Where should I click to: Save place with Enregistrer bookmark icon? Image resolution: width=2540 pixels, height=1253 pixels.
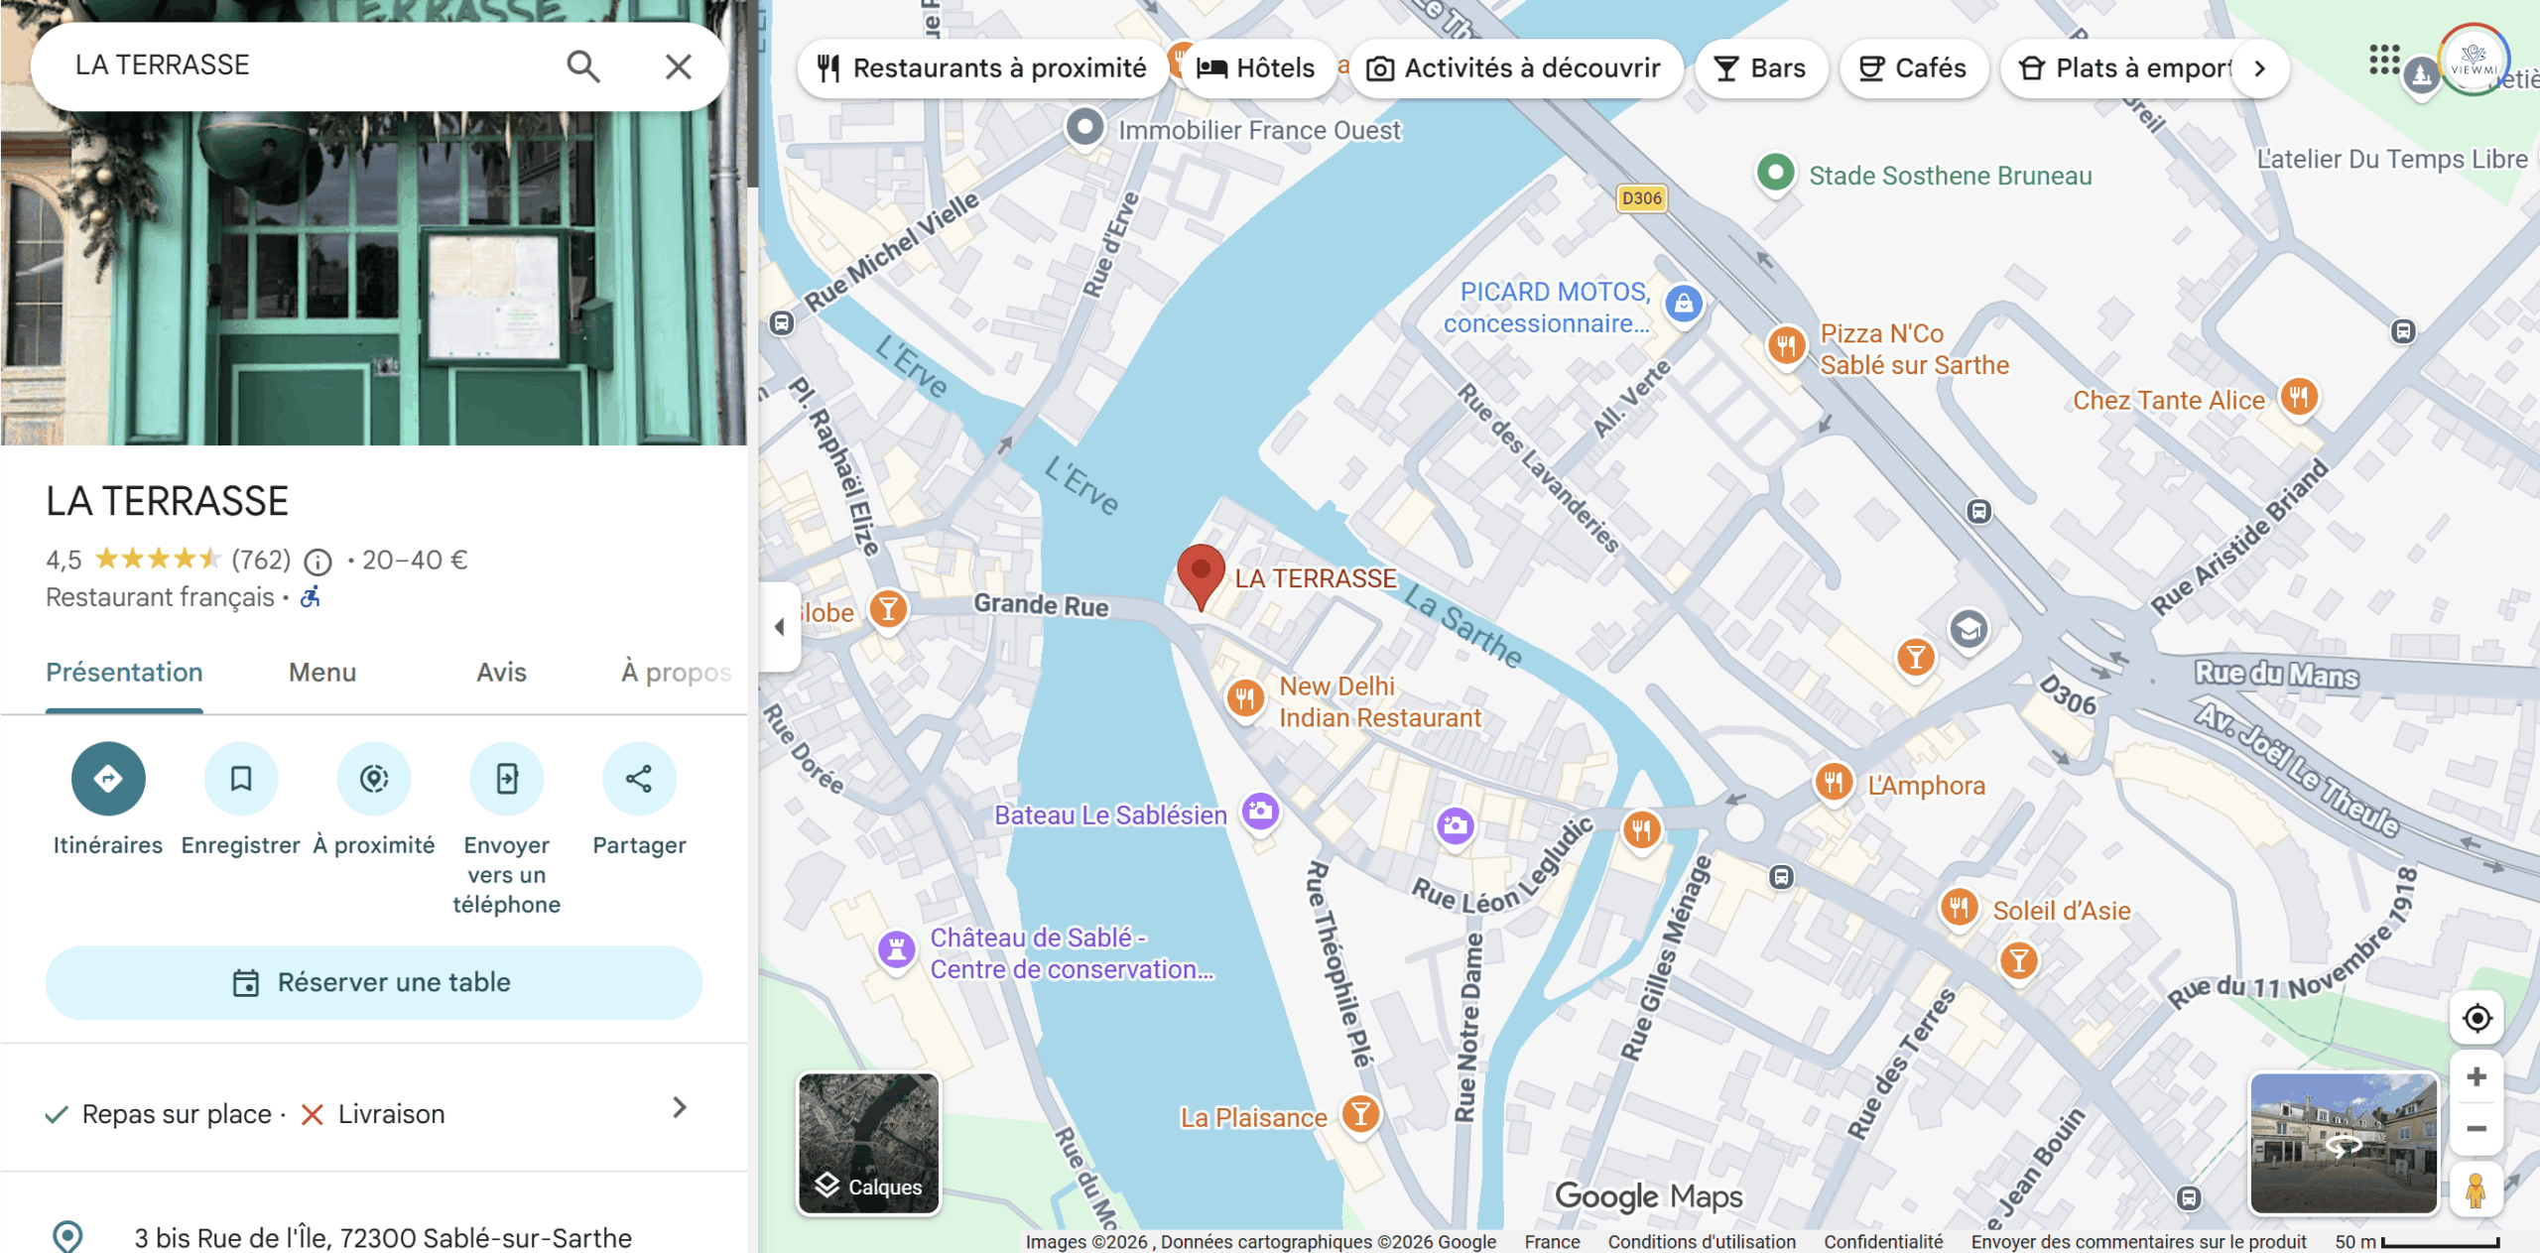click(241, 779)
